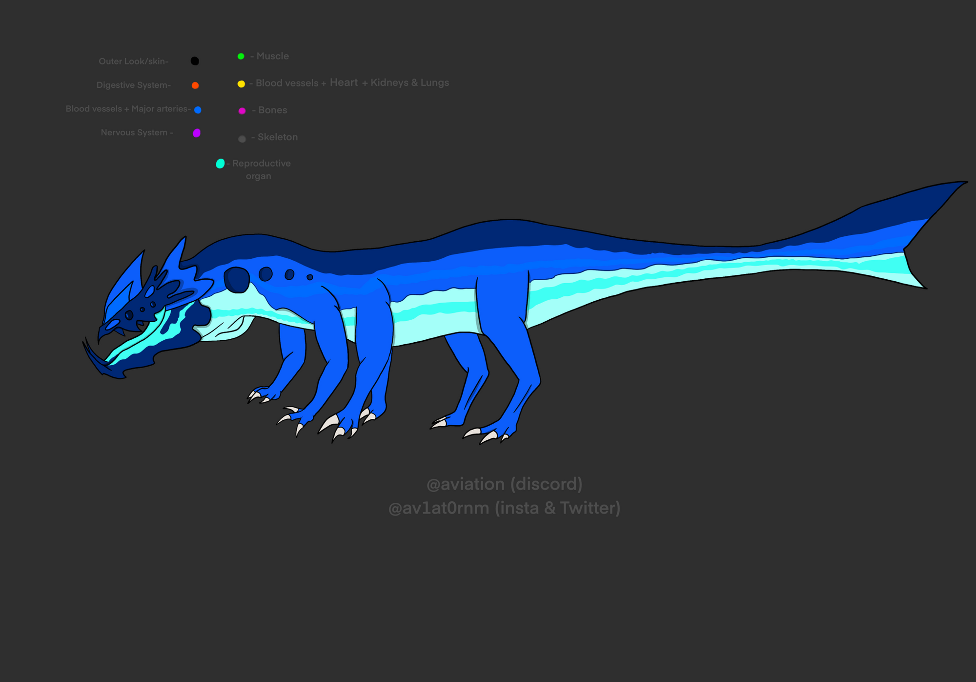Click the "Outer Look/skin-" label text
The height and width of the screenshot is (682, 976).
click(133, 62)
